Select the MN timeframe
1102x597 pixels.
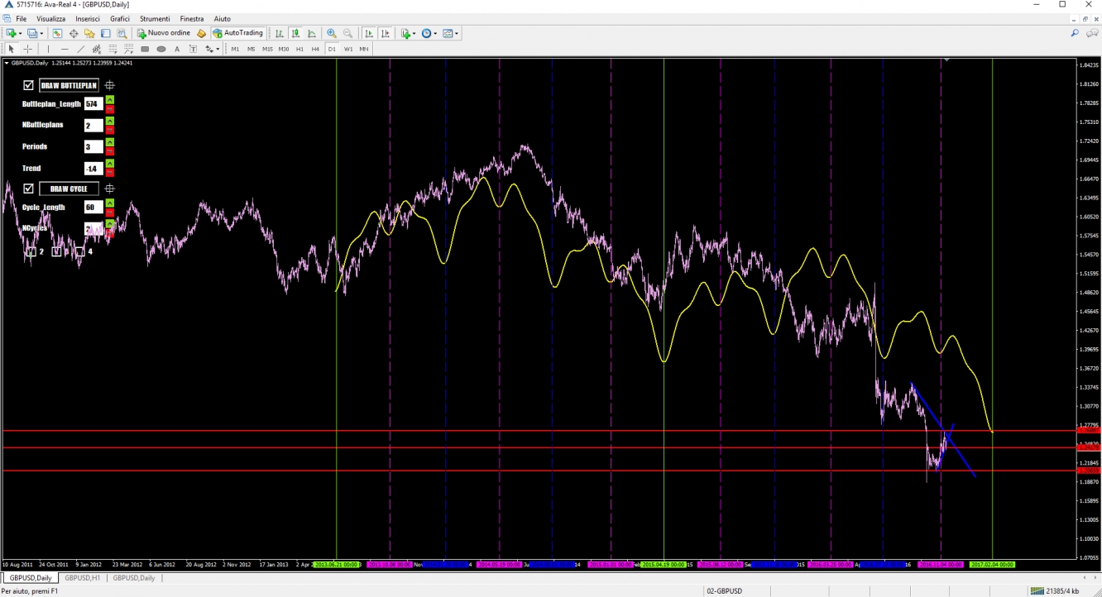[364, 49]
